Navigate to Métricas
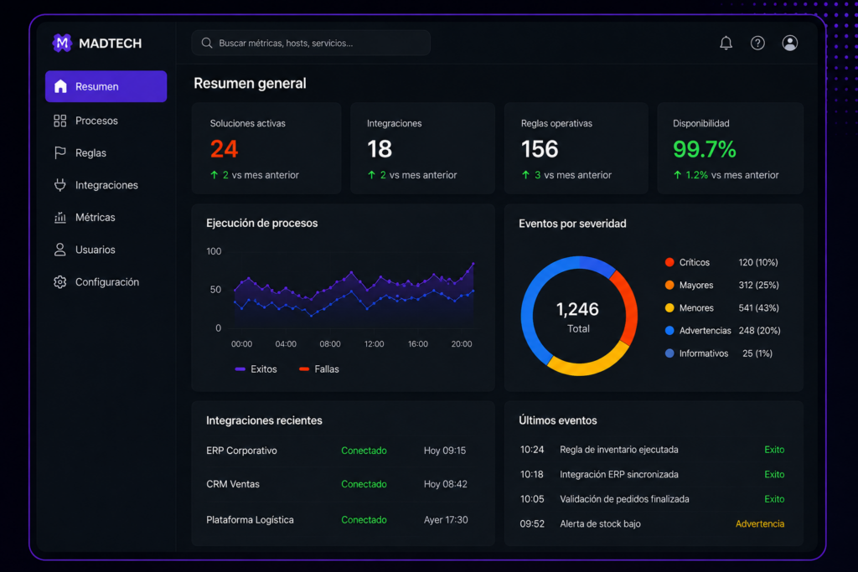 pos(106,218)
